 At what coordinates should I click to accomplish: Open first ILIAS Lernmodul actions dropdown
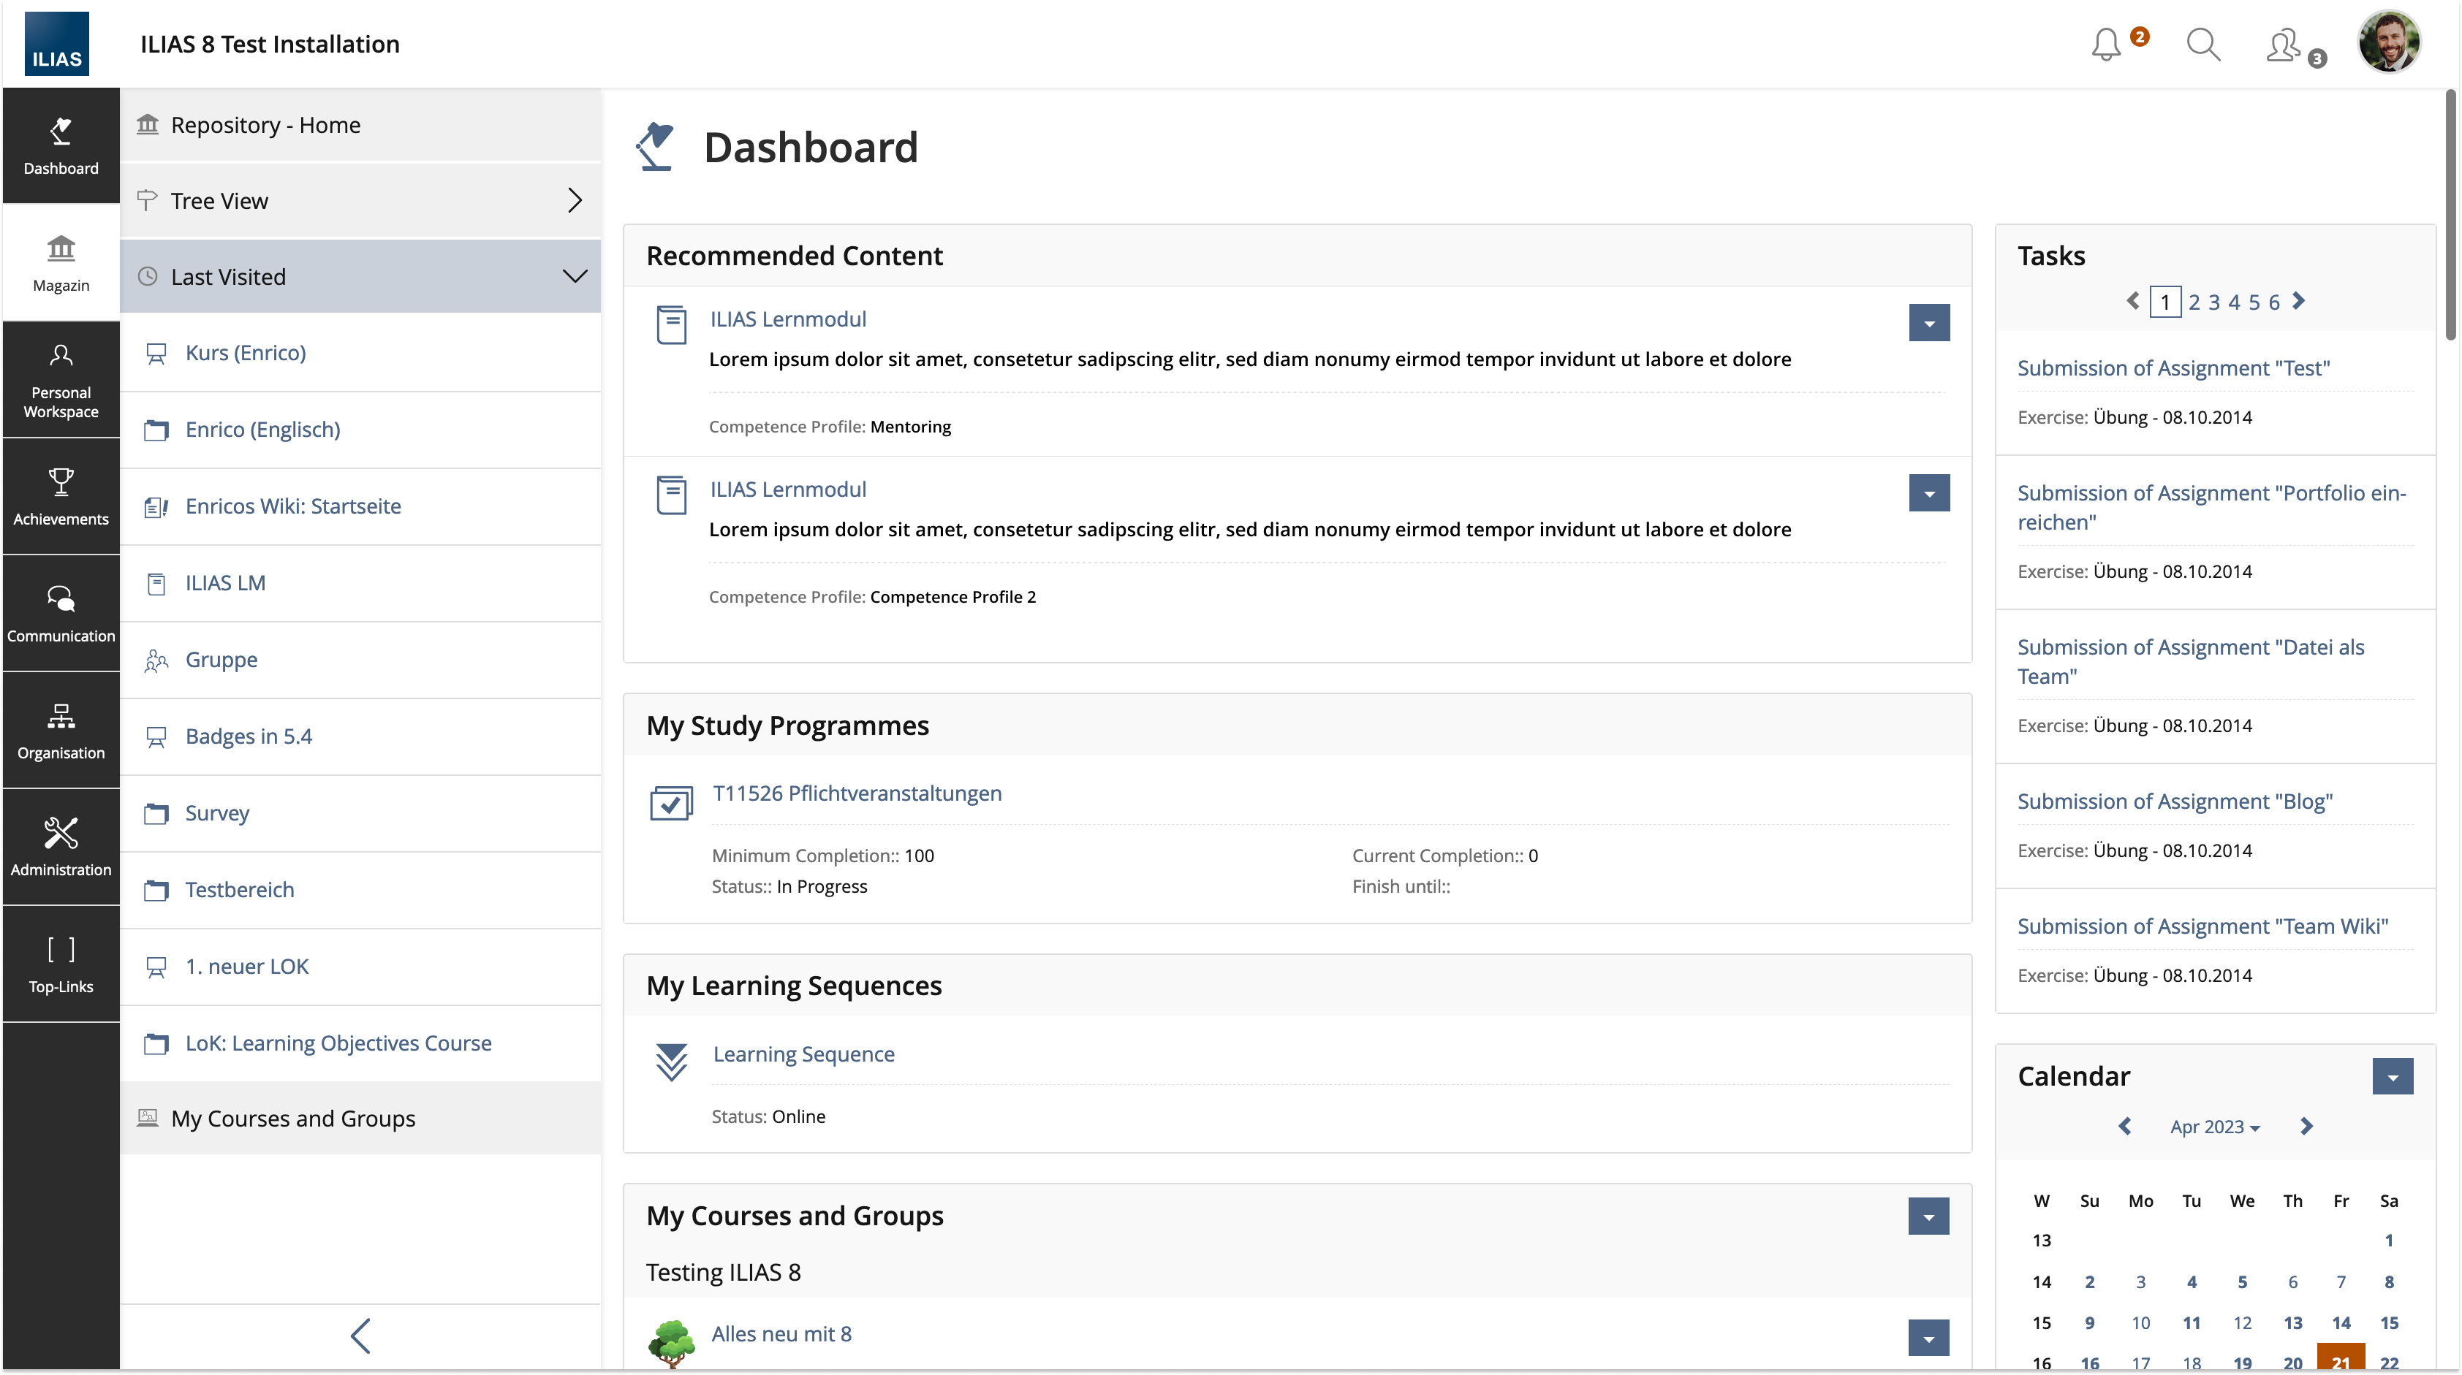(1928, 323)
